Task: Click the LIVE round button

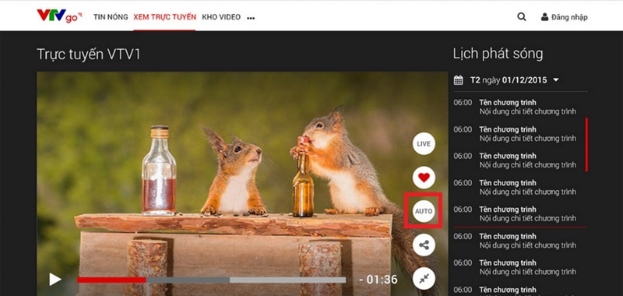Action: 424,144
